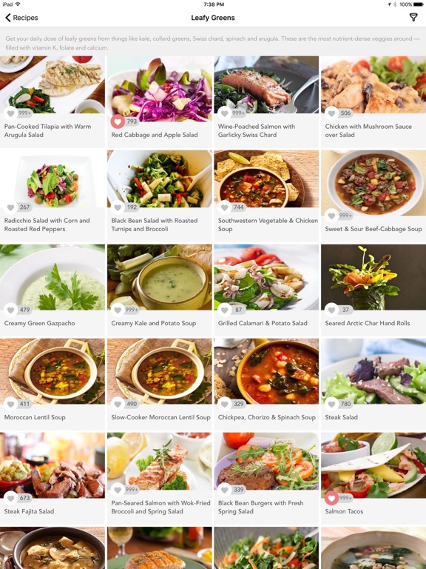
Task: Open Creamy Kale and Potato Soup title
Action: 154,323
